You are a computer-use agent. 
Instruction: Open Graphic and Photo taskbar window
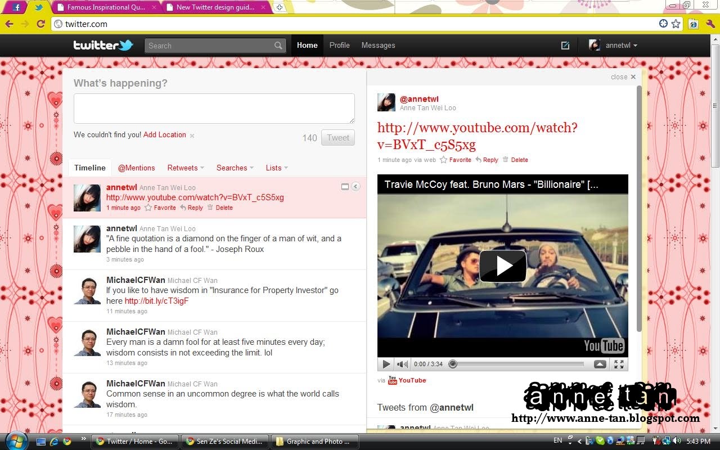[x=315, y=442]
